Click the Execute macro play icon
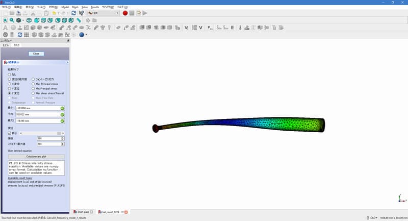 pos(145,13)
